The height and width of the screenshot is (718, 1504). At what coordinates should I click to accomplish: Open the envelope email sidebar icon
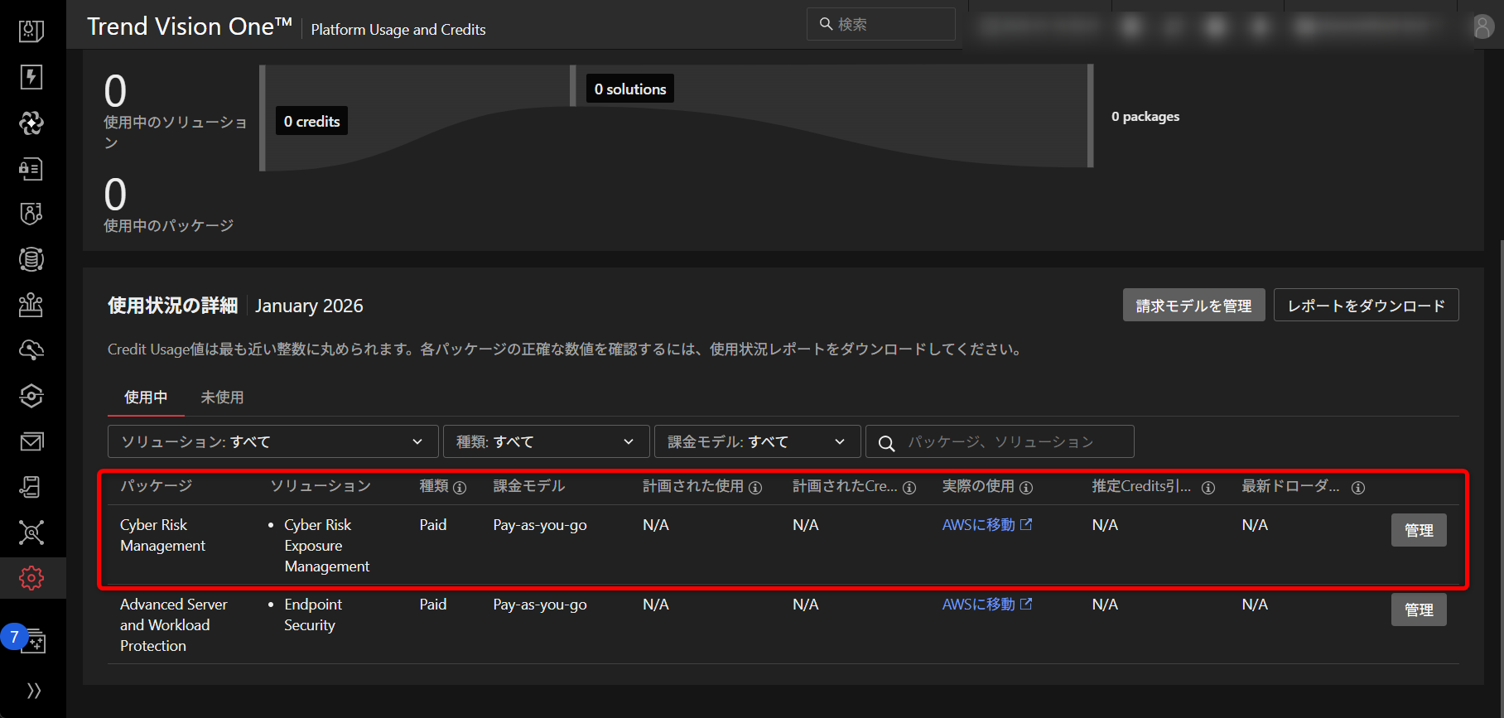[x=31, y=441]
